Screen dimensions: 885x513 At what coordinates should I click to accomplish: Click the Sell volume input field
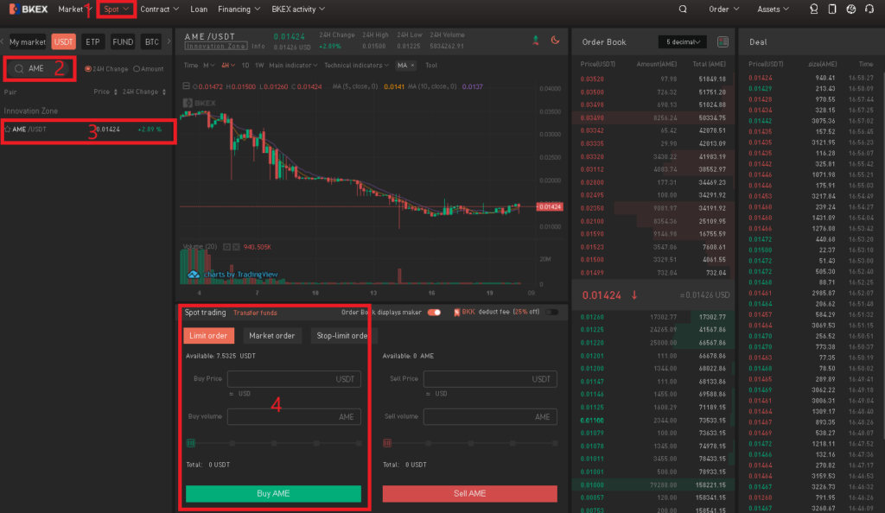pyautogui.click(x=490, y=416)
